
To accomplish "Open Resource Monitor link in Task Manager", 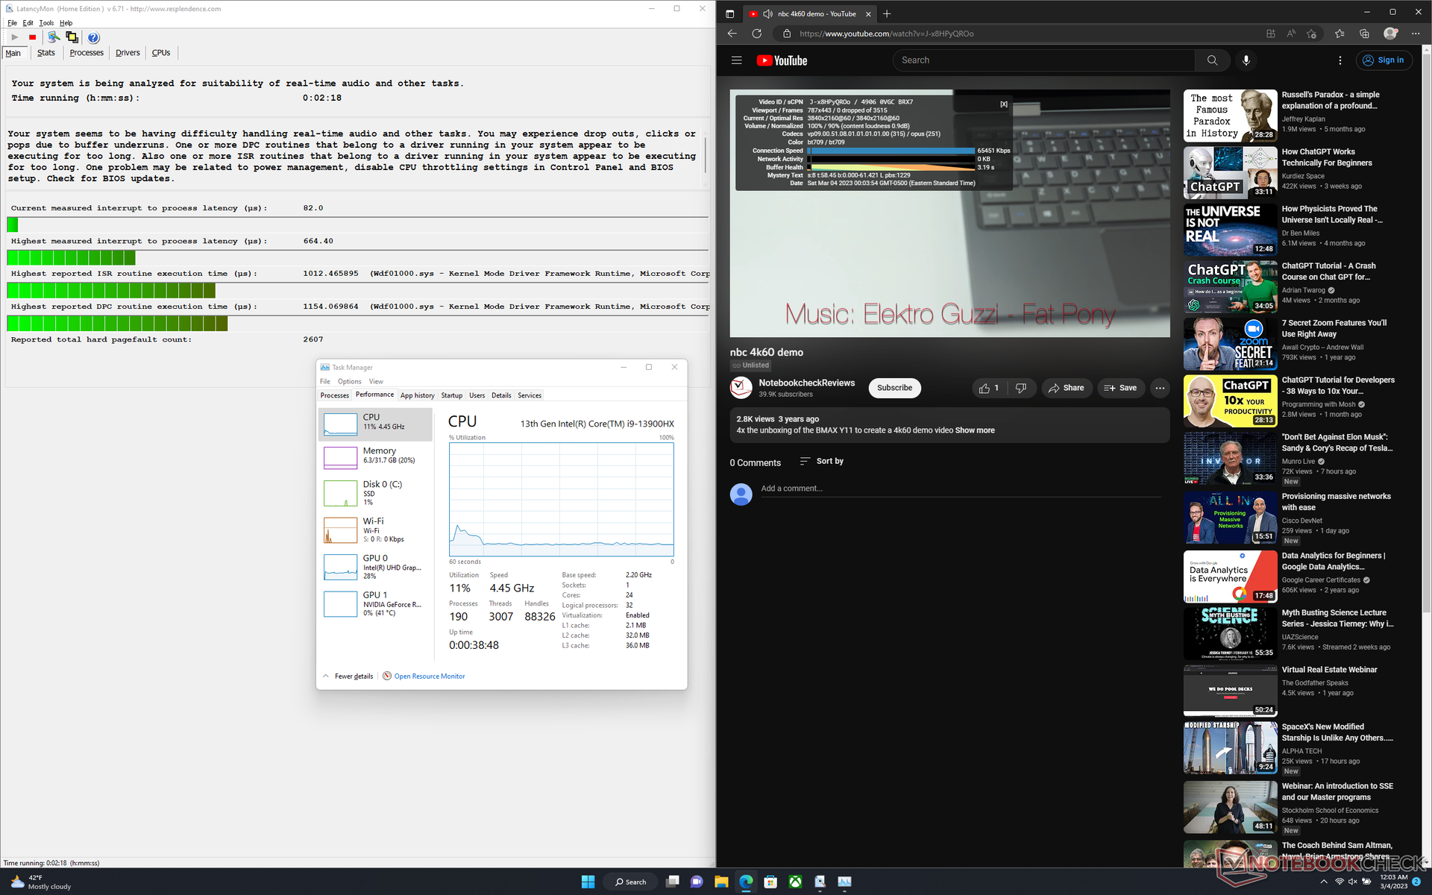I will click(x=430, y=676).
